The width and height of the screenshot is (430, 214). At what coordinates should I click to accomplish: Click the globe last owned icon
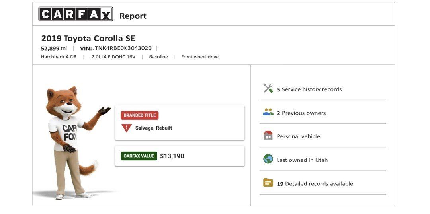(x=268, y=160)
